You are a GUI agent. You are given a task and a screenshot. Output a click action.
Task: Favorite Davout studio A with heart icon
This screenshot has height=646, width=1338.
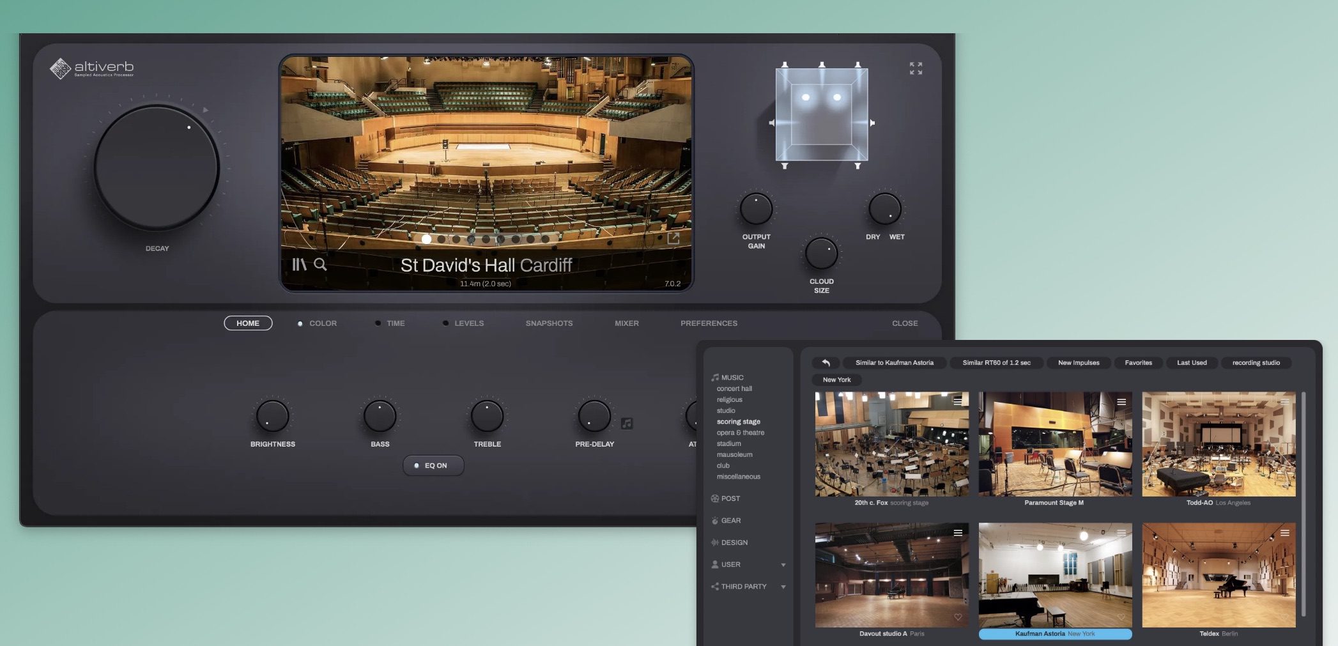point(958,617)
